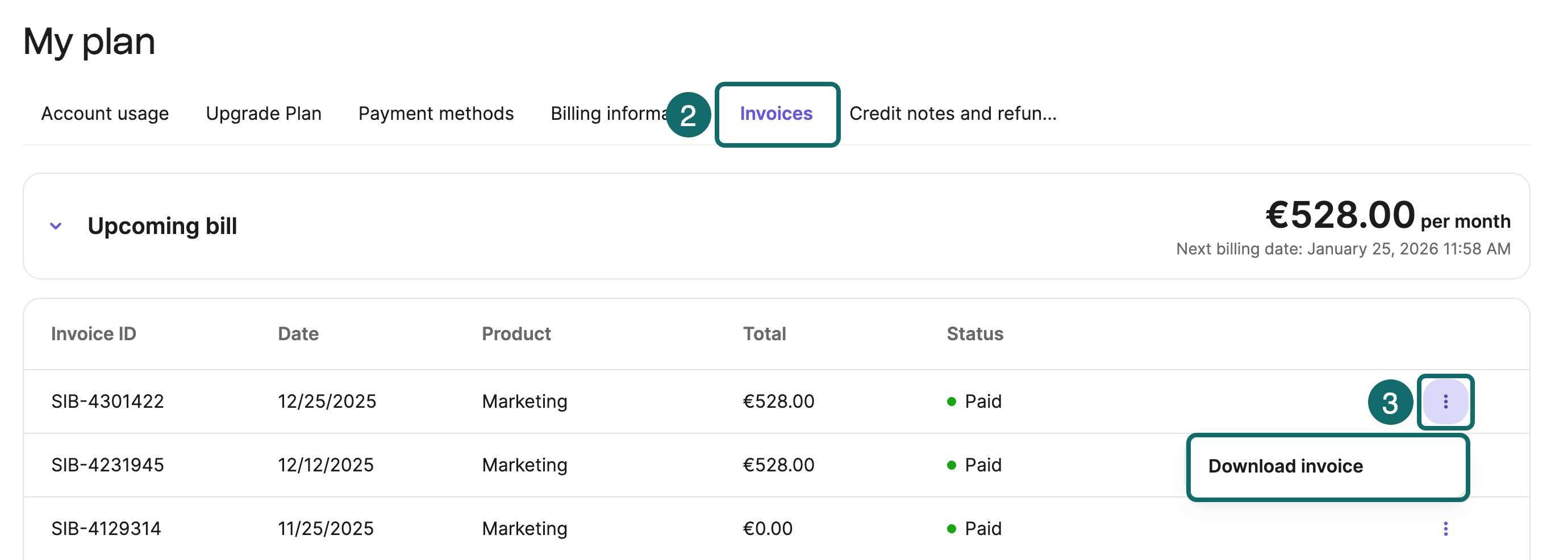Click the Upcoming bill heading

[162, 227]
